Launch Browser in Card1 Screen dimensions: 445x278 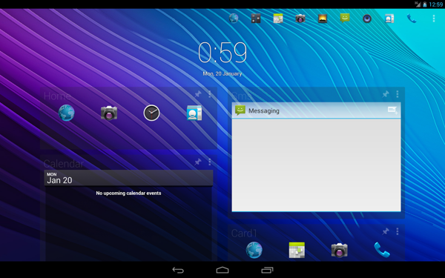coord(254,250)
